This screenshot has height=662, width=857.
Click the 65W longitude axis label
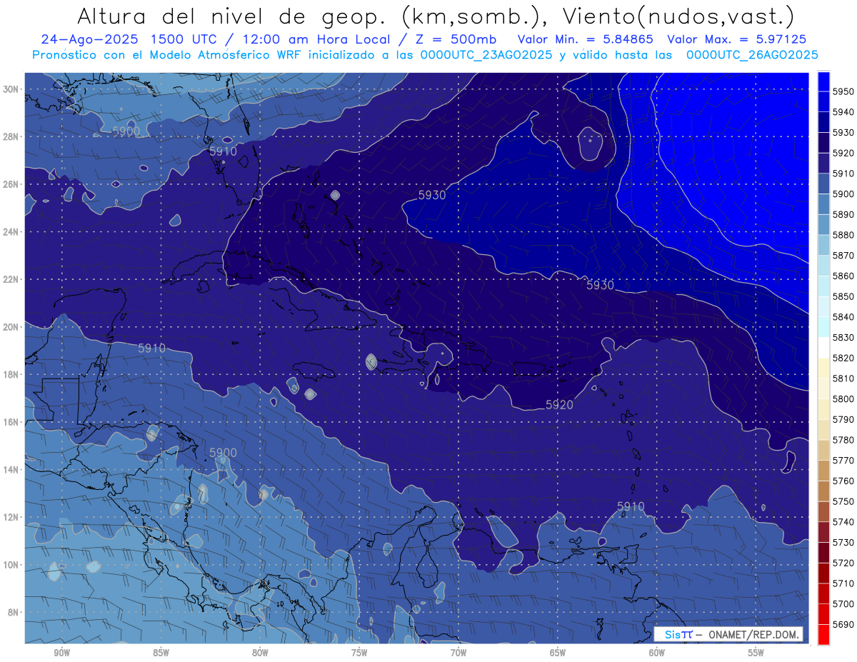[x=558, y=653]
